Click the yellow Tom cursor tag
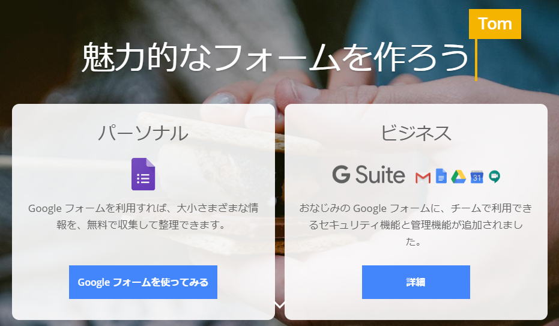Viewport: 559px width, 326px height. pyautogui.click(x=495, y=24)
